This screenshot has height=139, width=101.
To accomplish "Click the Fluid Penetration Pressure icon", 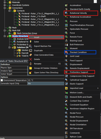I will click(x=66, y=25).
